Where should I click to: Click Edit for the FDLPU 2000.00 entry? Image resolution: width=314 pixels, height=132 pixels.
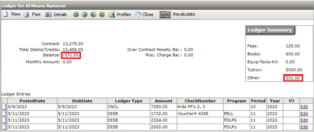click(304, 127)
